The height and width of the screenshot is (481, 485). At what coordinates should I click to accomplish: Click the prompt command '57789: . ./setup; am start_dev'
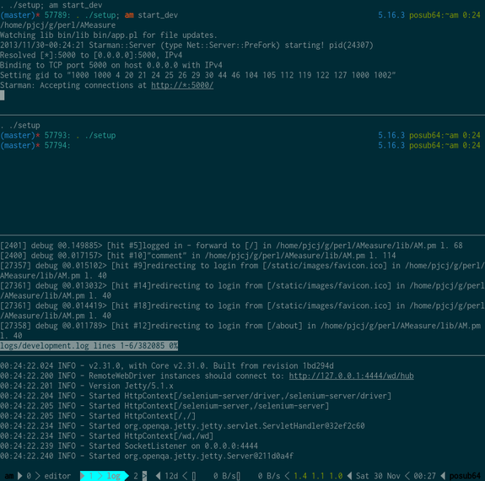111,15
